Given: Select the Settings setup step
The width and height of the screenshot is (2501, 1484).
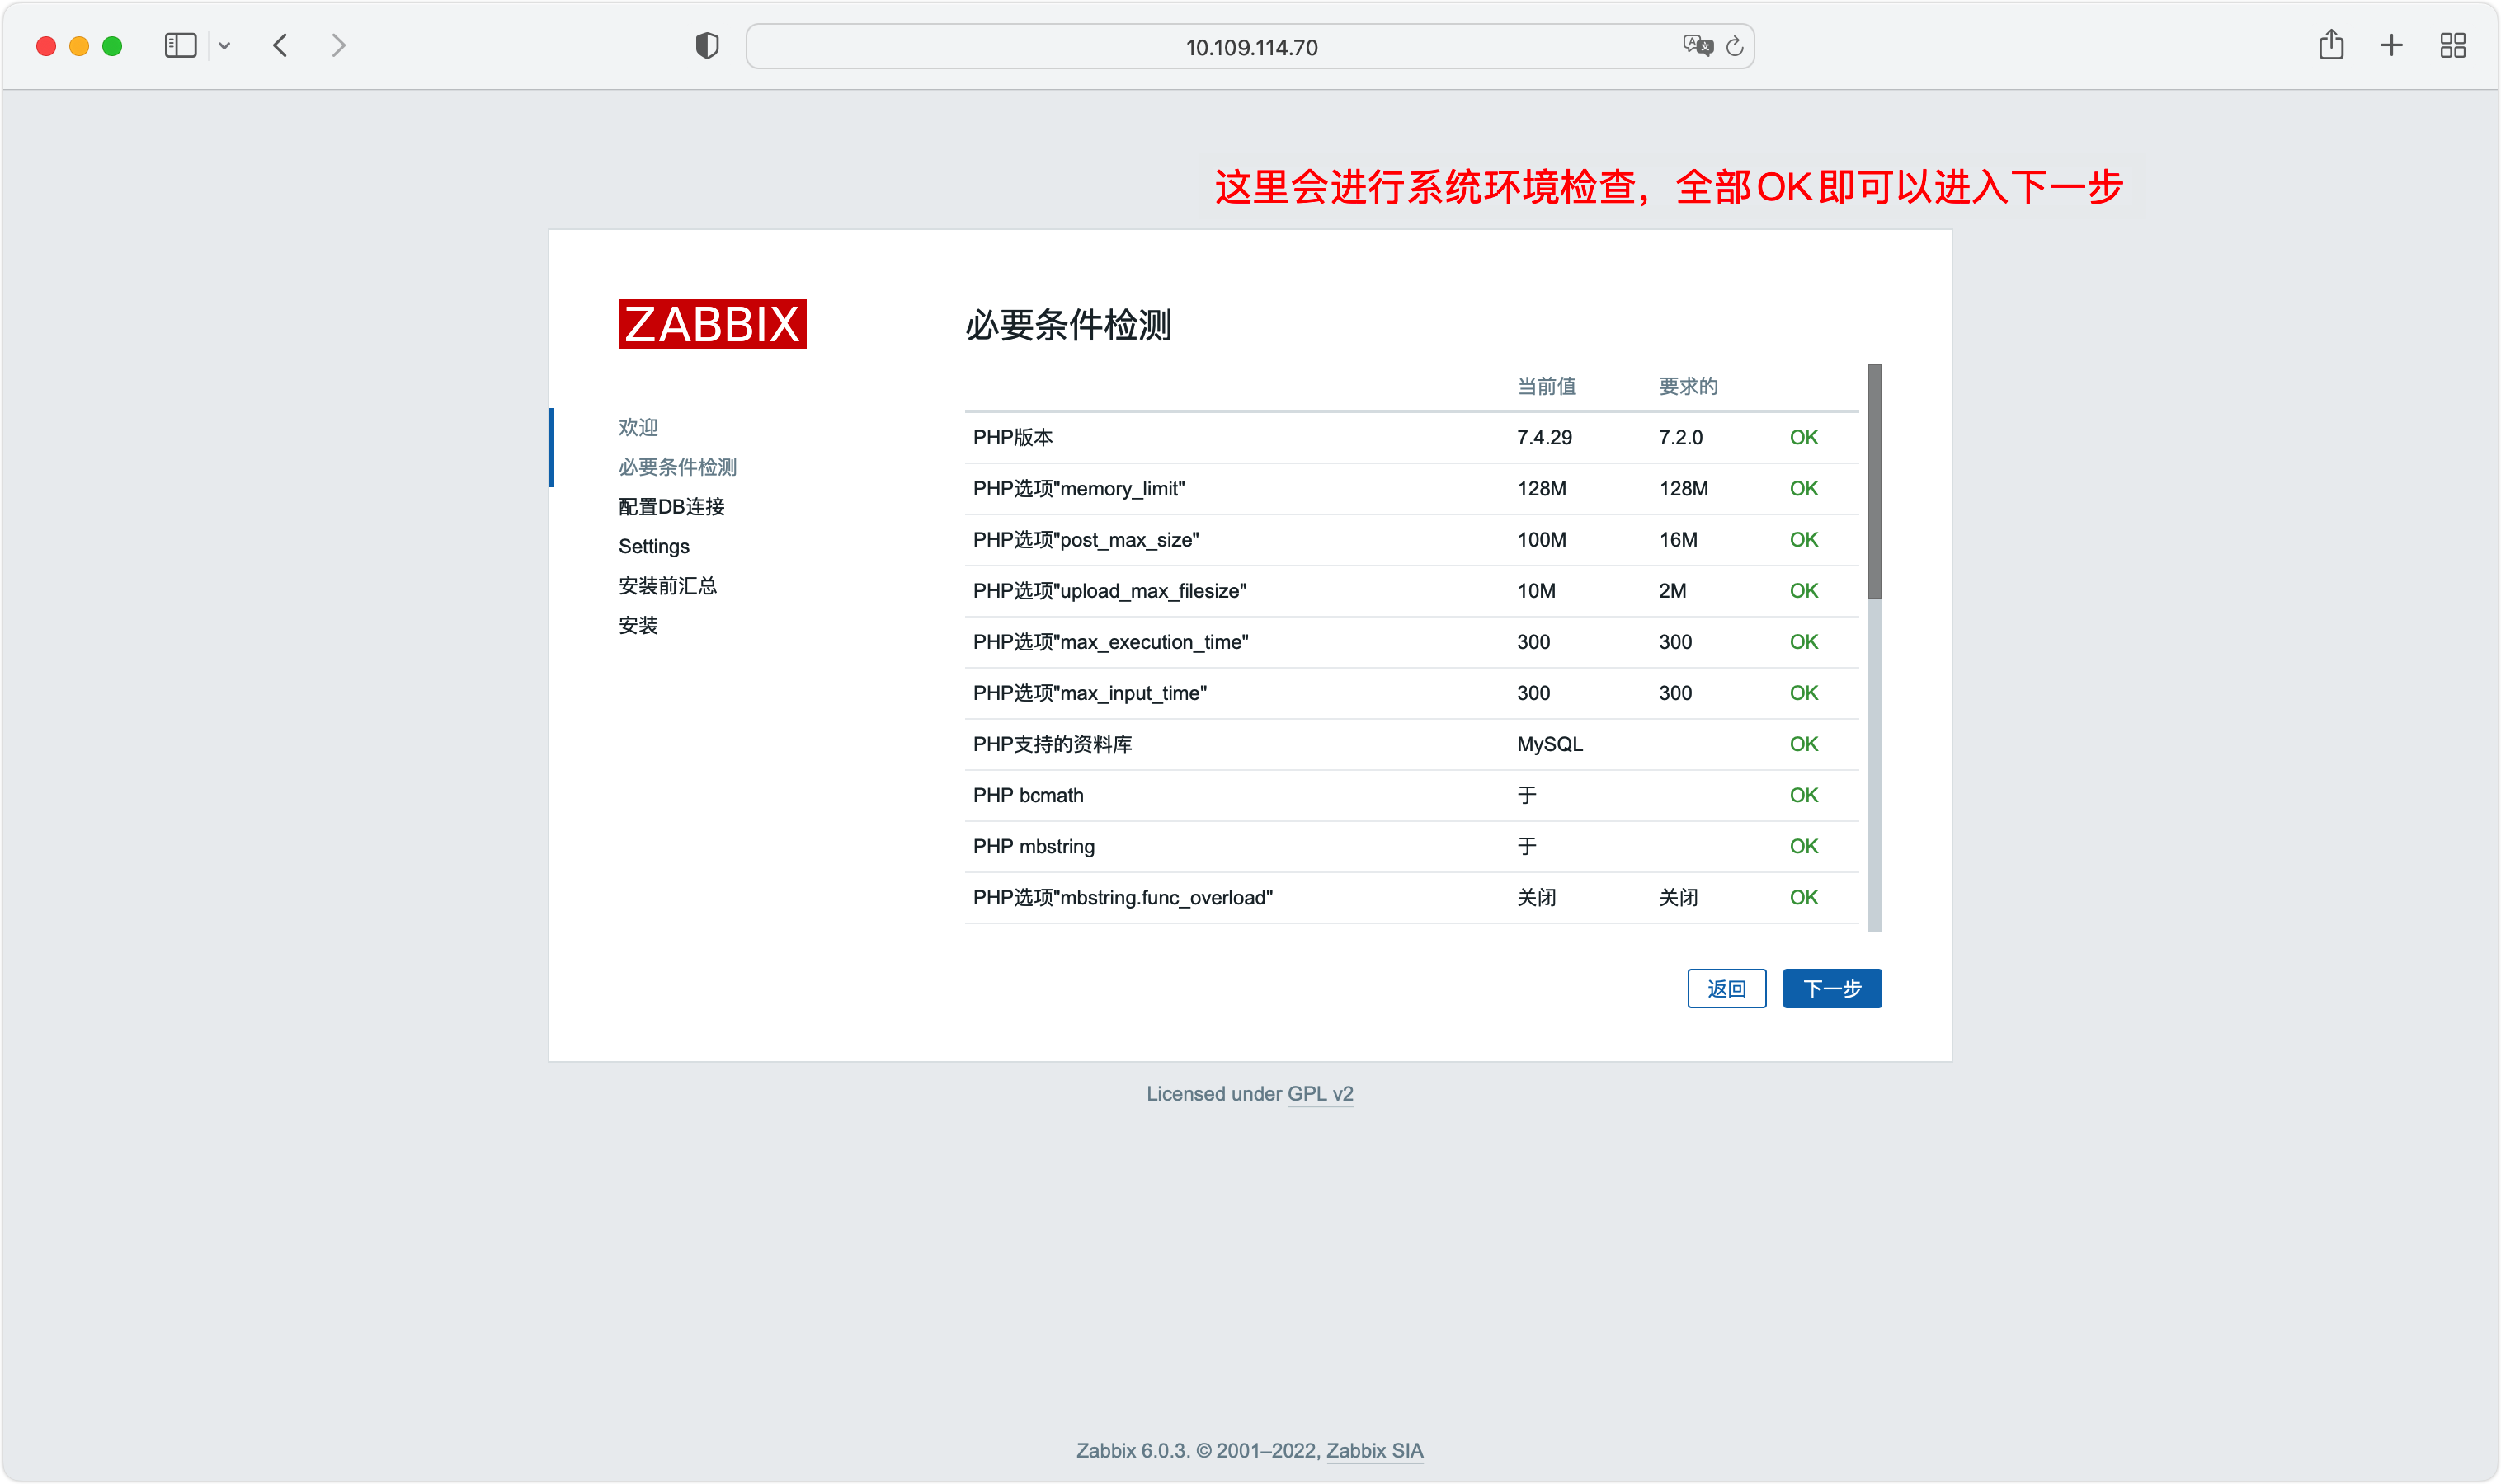Looking at the screenshot, I should [653, 546].
